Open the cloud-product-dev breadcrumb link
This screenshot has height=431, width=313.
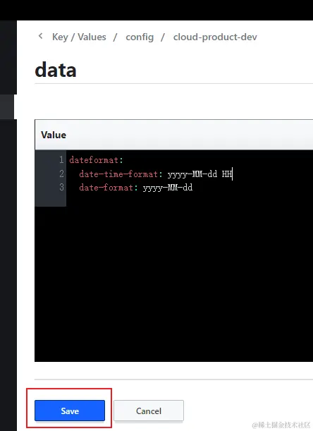tap(215, 37)
